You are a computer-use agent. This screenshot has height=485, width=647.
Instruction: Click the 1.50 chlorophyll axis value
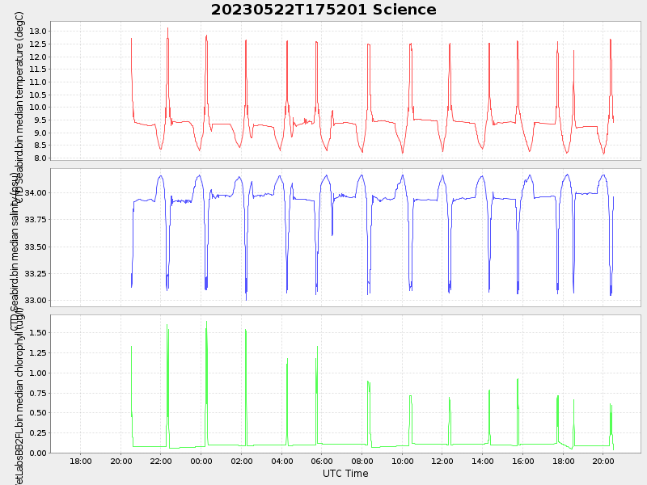click(38, 333)
